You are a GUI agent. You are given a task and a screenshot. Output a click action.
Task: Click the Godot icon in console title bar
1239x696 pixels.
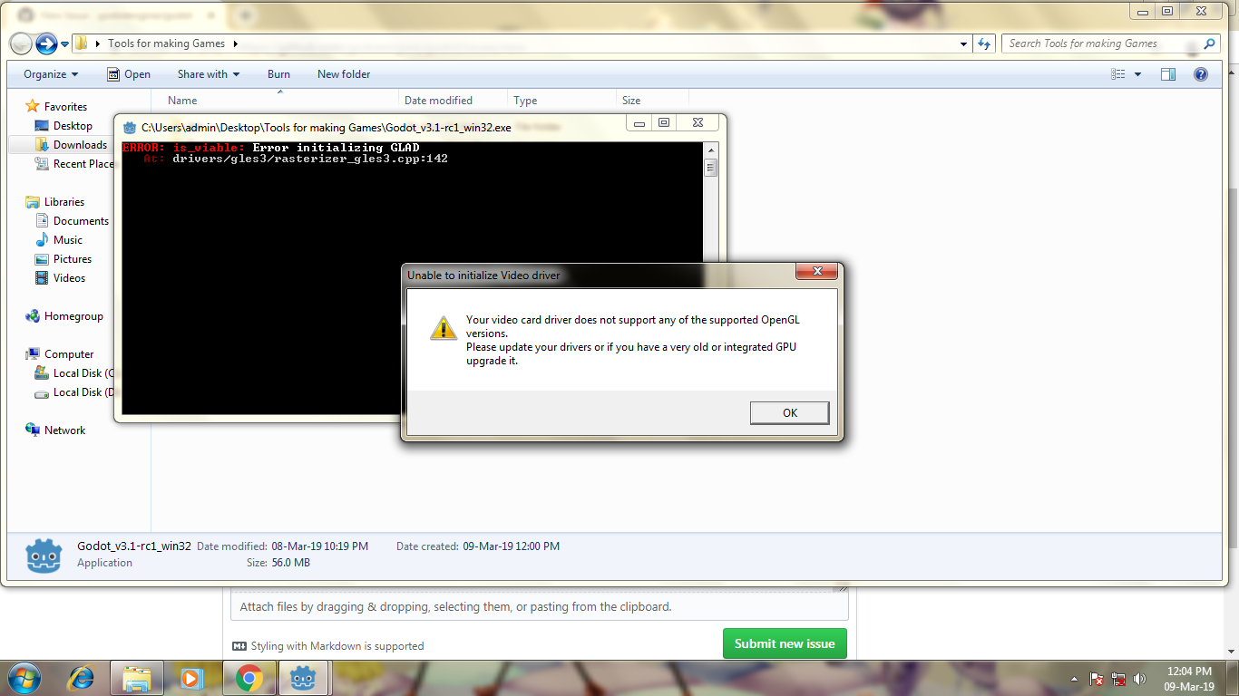click(130, 128)
